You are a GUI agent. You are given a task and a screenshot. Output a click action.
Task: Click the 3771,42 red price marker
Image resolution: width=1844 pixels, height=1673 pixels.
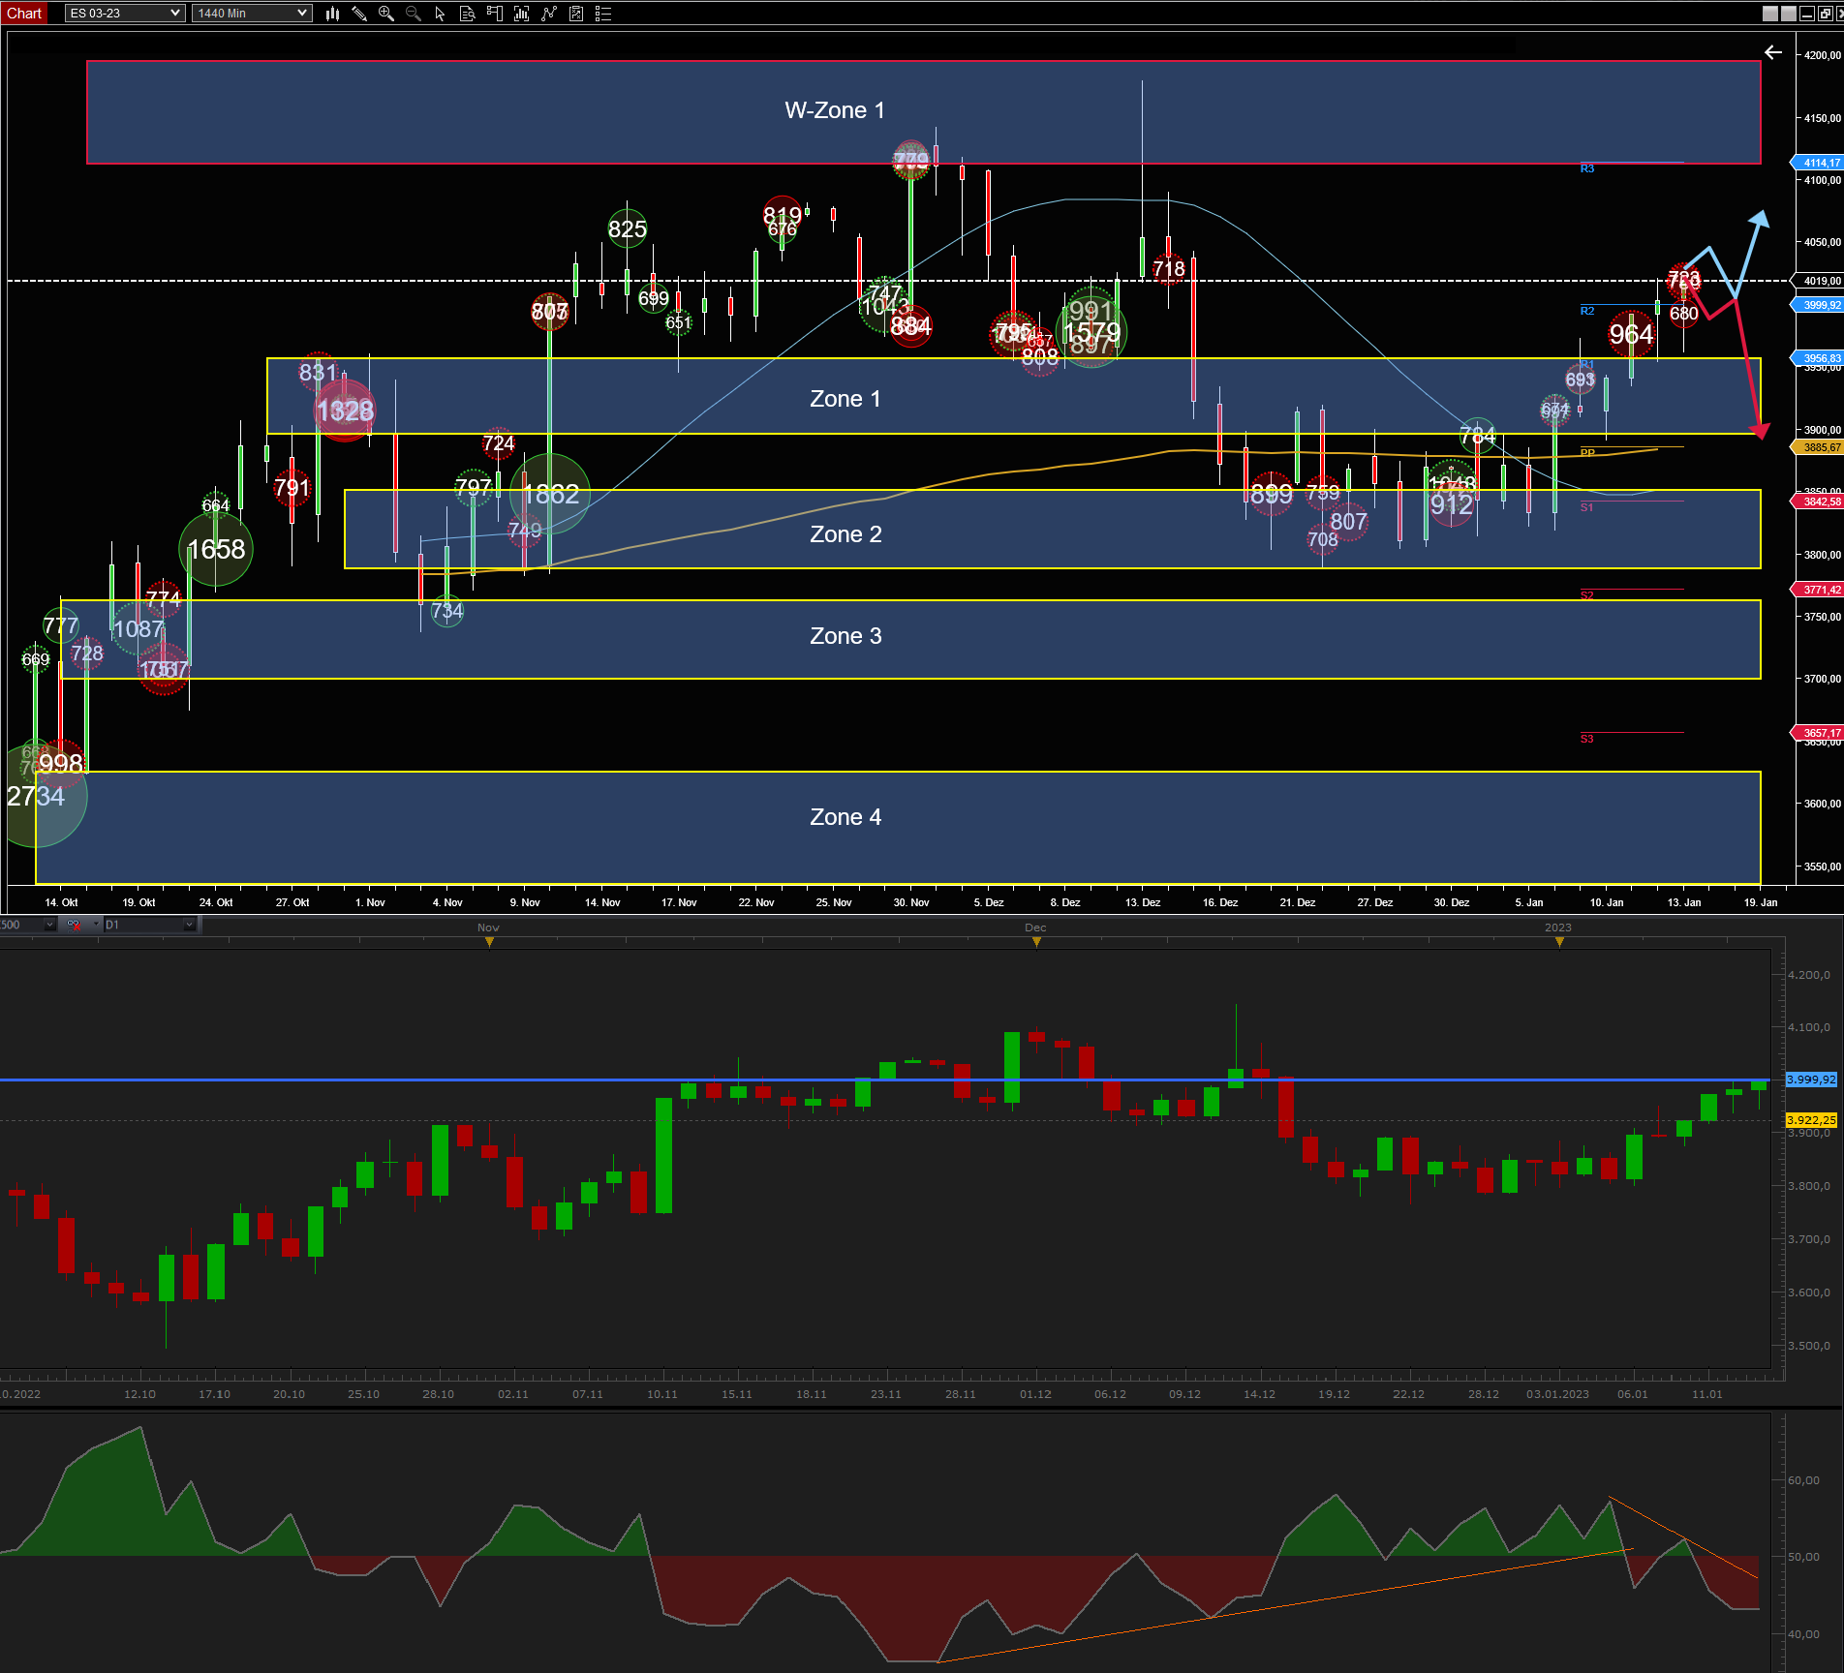pos(1818,590)
